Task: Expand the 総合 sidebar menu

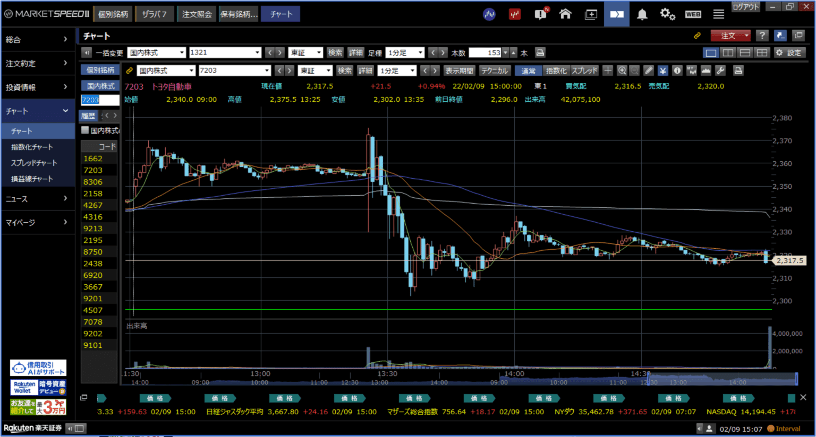Action: coord(37,39)
